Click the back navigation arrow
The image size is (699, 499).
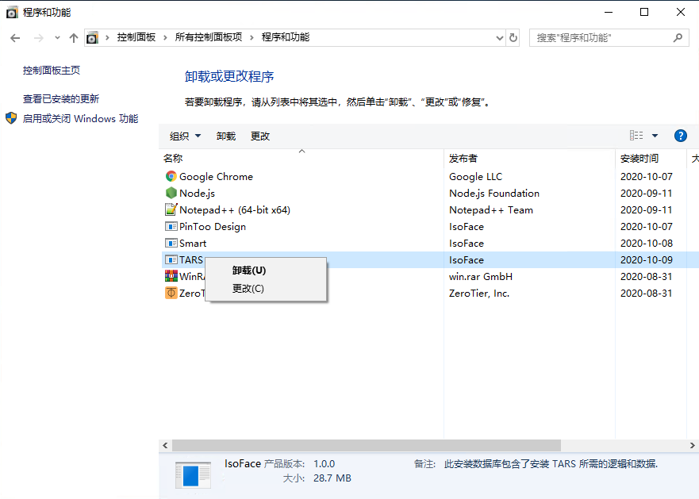(x=15, y=38)
